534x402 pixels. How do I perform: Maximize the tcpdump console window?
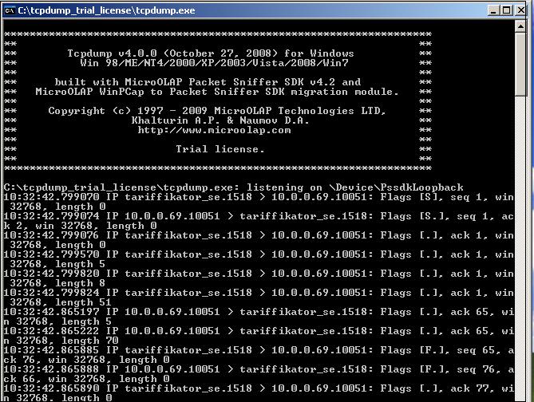[506, 10]
